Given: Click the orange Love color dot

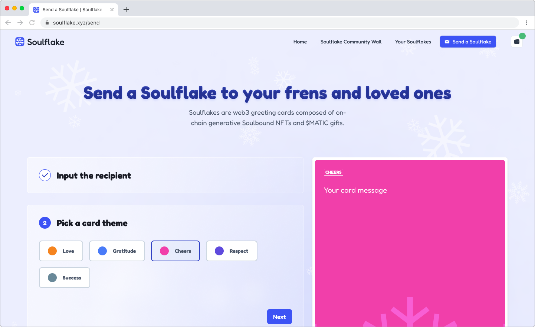Looking at the screenshot, I should [x=52, y=251].
